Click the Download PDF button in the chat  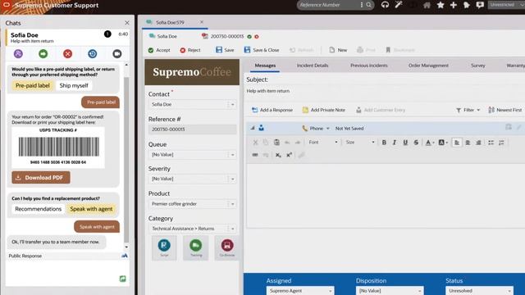tap(41, 178)
